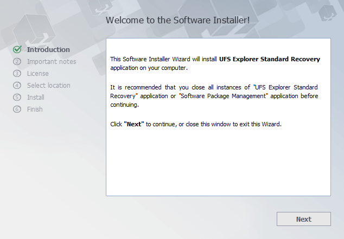Click the empty area of the white text panel
Screen dimensions: 344x239
pyautogui.click(x=218, y=163)
